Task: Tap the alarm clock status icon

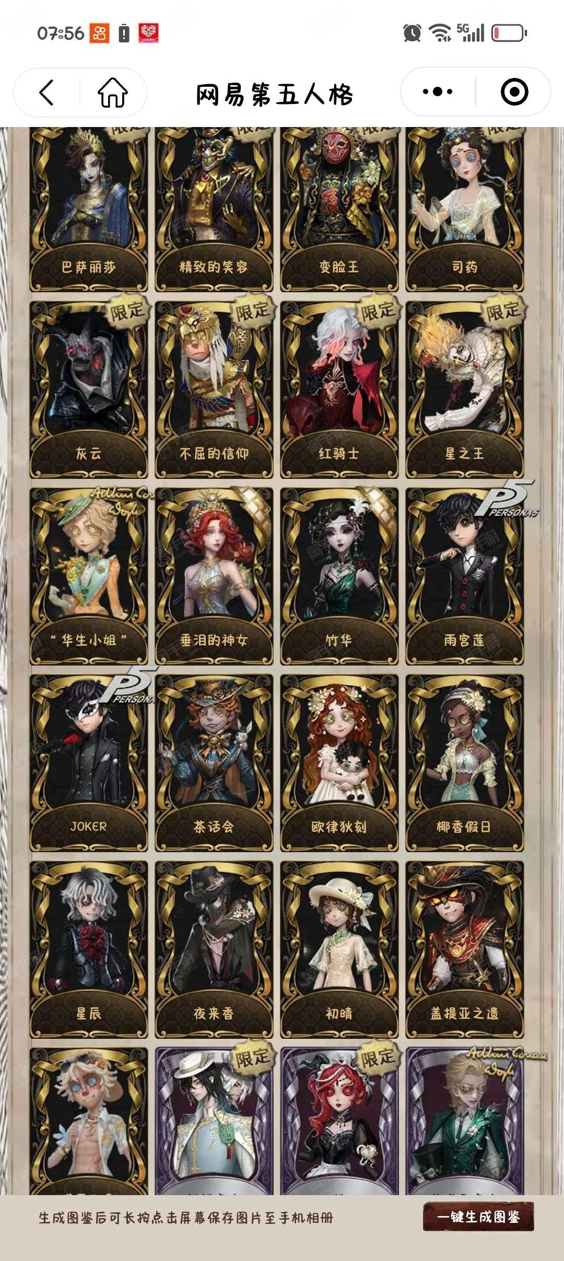Action: click(412, 33)
